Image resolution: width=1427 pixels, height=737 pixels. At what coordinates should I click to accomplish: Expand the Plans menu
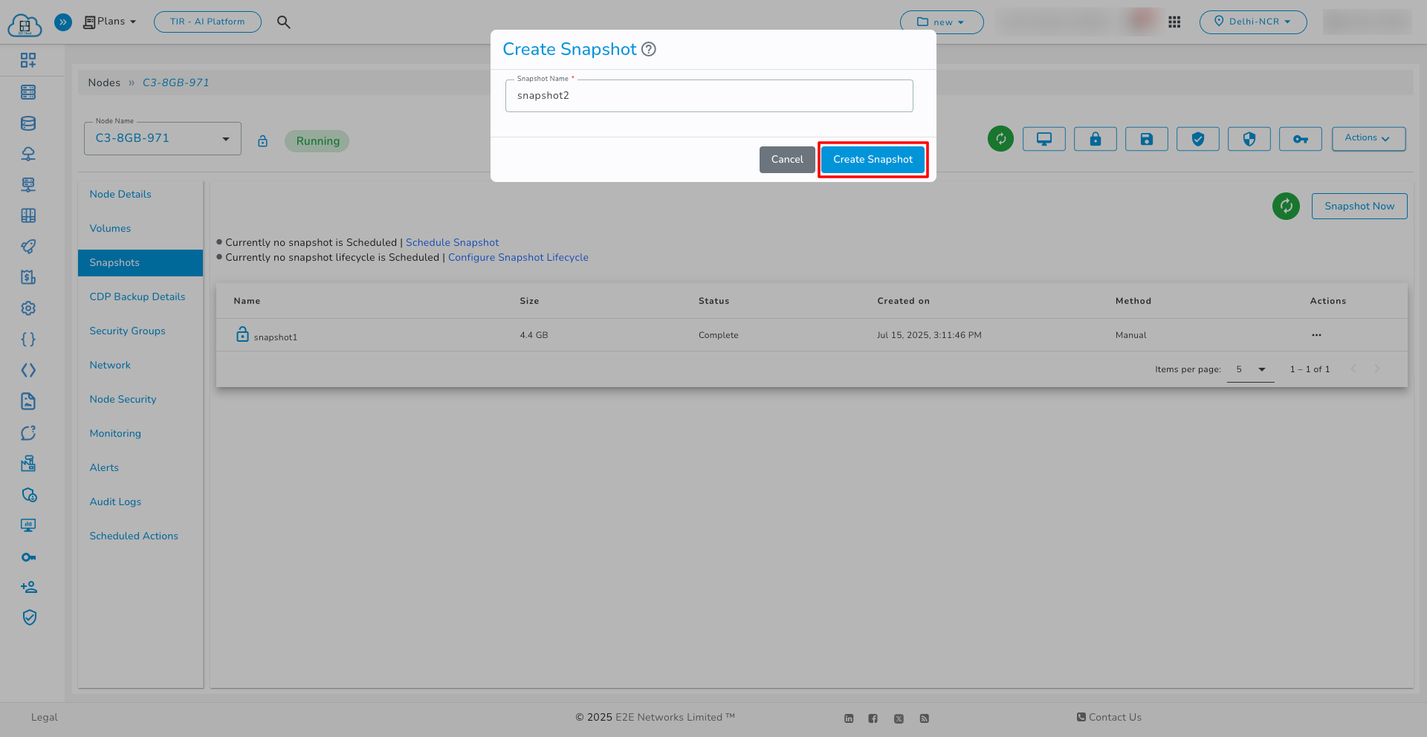pyautogui.click(x=110, y=21)
